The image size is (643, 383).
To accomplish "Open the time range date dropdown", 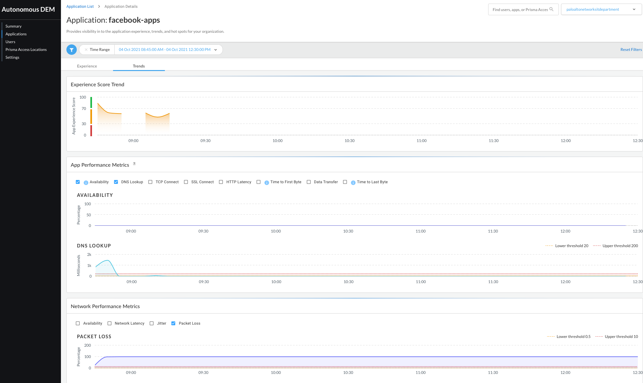I will point(168,50).
